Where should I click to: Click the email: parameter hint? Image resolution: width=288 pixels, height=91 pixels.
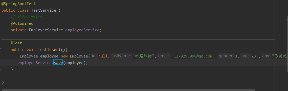(164, 56)
